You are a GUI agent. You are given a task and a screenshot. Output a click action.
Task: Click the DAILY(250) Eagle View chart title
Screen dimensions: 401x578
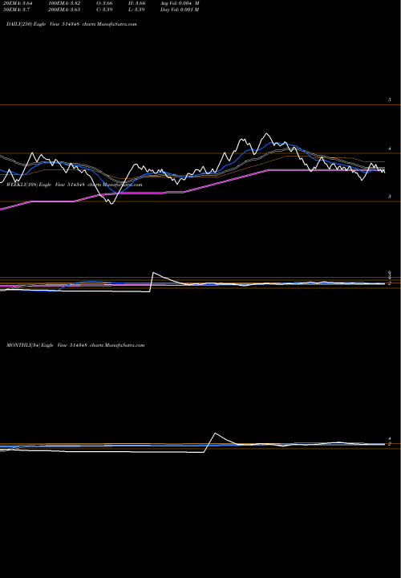71,24
